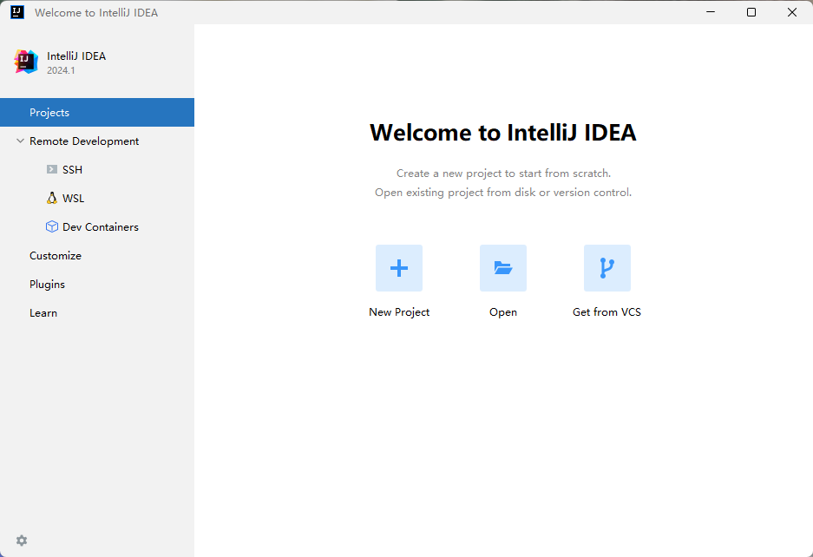Click the Welcome to IntelliJ IDEA heading

click(502, 132)
